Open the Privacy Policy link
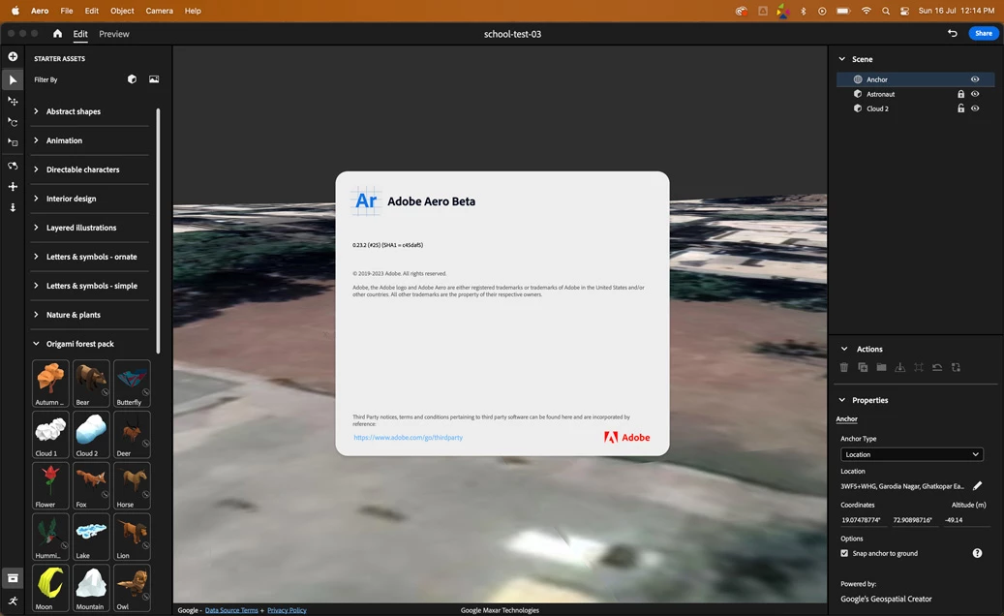This screenshot has height=616, width=1004. (287, 610)
